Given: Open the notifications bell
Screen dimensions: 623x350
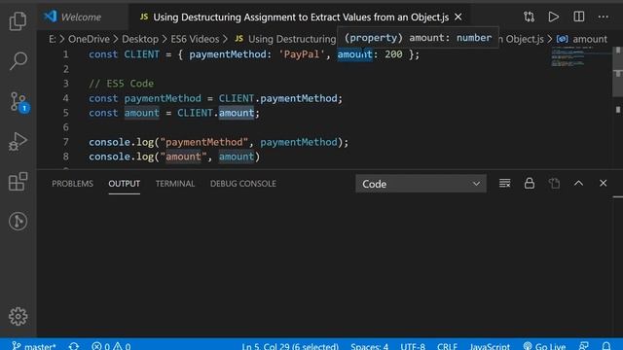Looking at the screenshot, I should (x=605, y=346).
